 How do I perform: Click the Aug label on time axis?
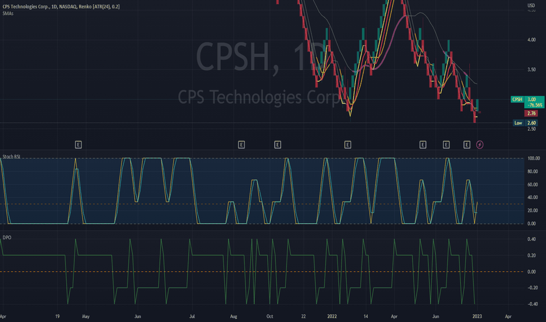click(x=234, y=316)
